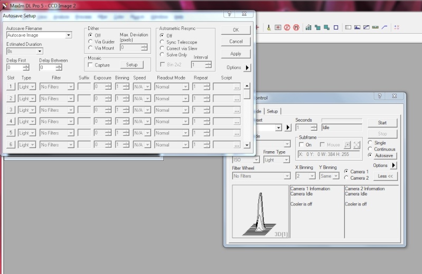This screenshot has height=274, width=422.
Task: Click the blue outlined square toolbar icon
Action: 336,27
